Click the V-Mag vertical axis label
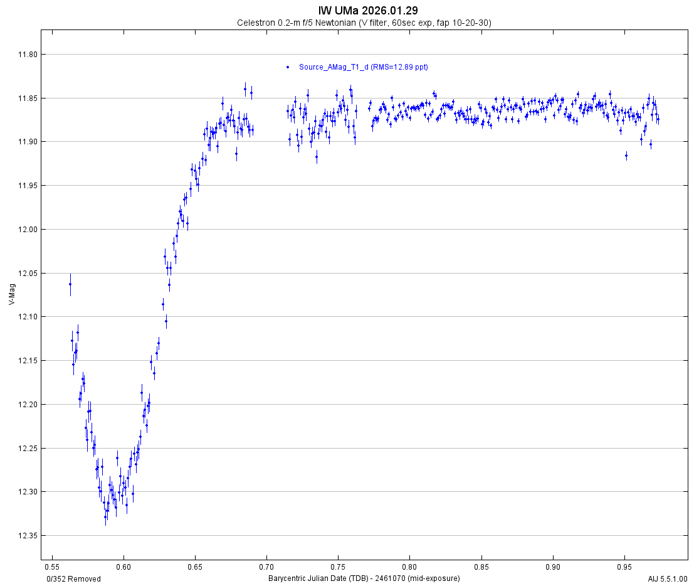699x586 pixels. coord(13,294)
